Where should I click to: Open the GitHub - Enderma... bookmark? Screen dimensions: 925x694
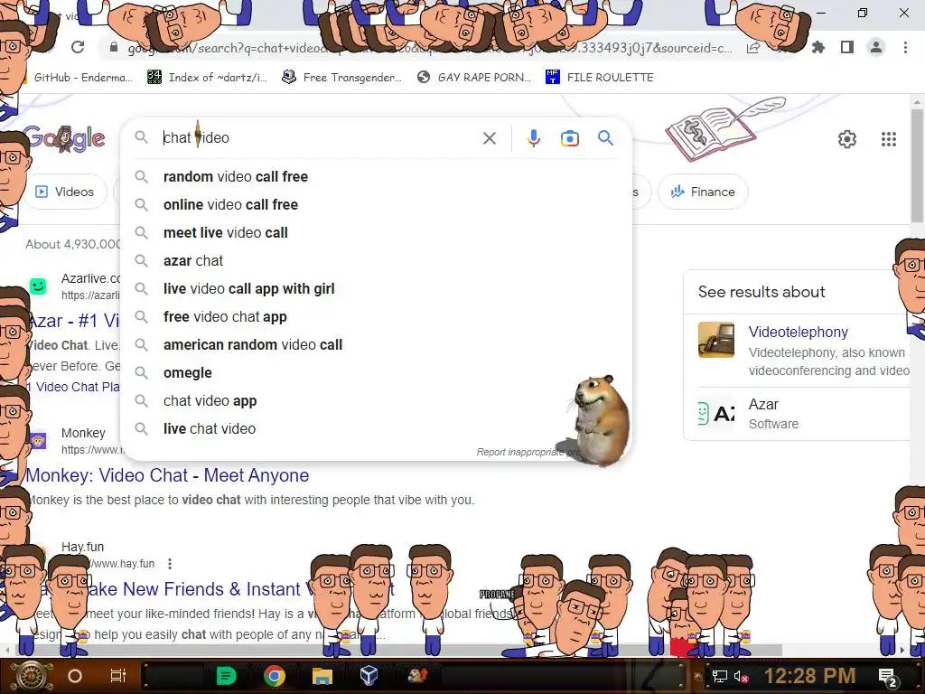76,78
